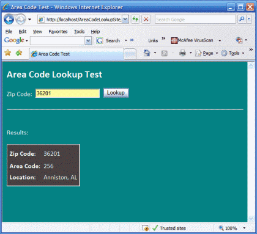
Task: Open the Print options dropdown arrow
Action: click(191, 53)
